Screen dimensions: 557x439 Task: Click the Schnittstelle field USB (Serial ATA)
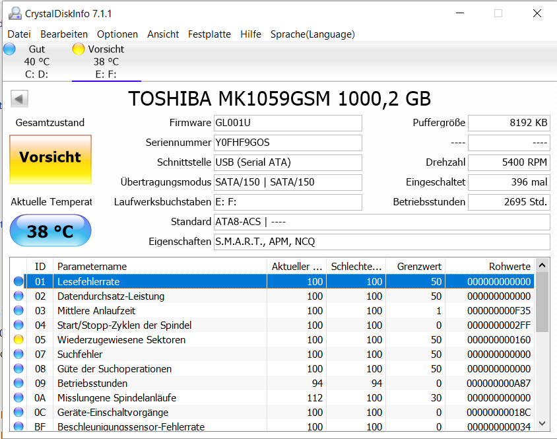pyautogui.click(x=288, y=162)
